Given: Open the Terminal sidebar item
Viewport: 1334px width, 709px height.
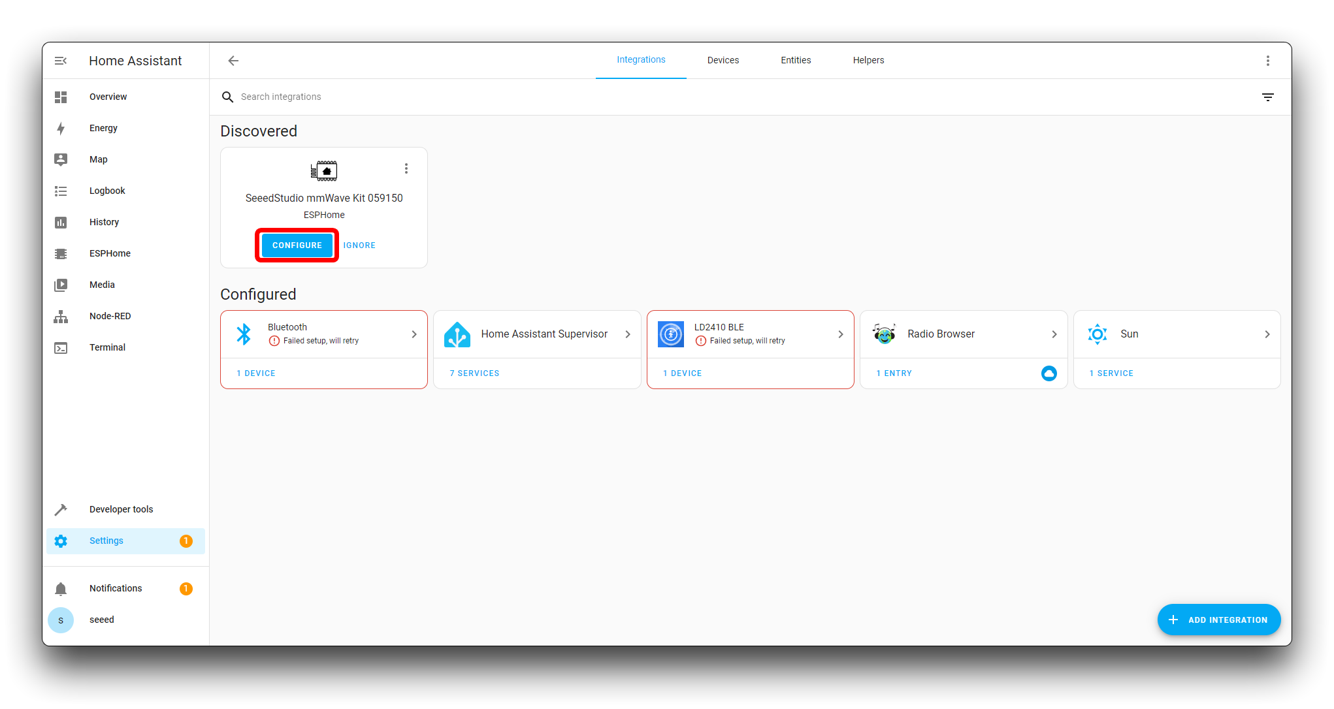Looking at the screenshot, I should click(x=107, y=347).
